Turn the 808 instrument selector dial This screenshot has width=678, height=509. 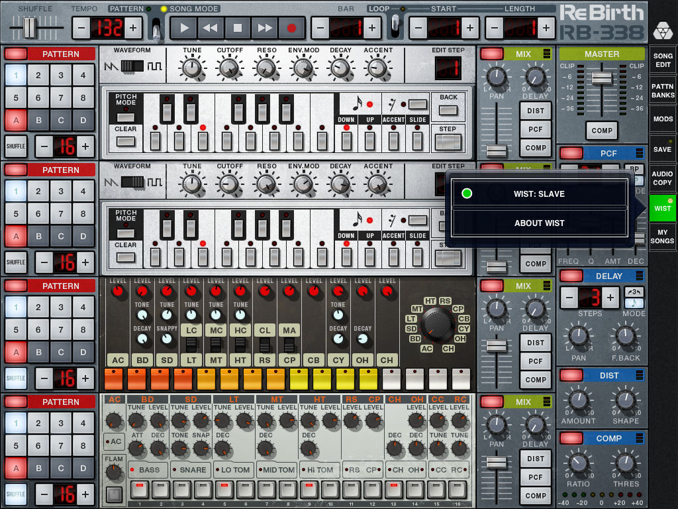coord(437,325)
